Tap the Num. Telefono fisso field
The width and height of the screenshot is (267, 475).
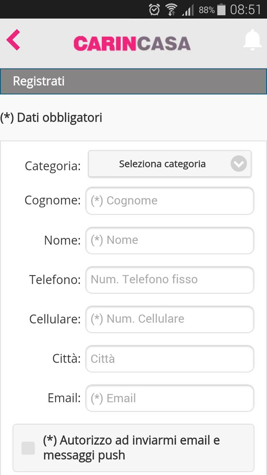(170, 280)
